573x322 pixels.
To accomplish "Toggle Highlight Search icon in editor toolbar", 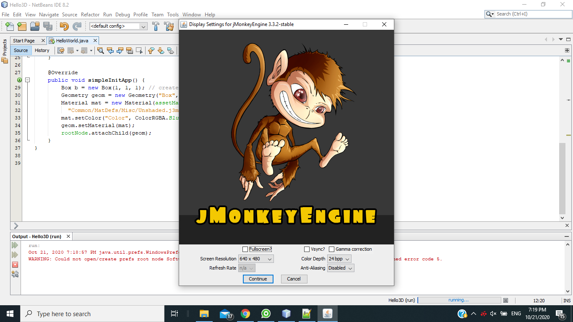I will coord(130,50).
